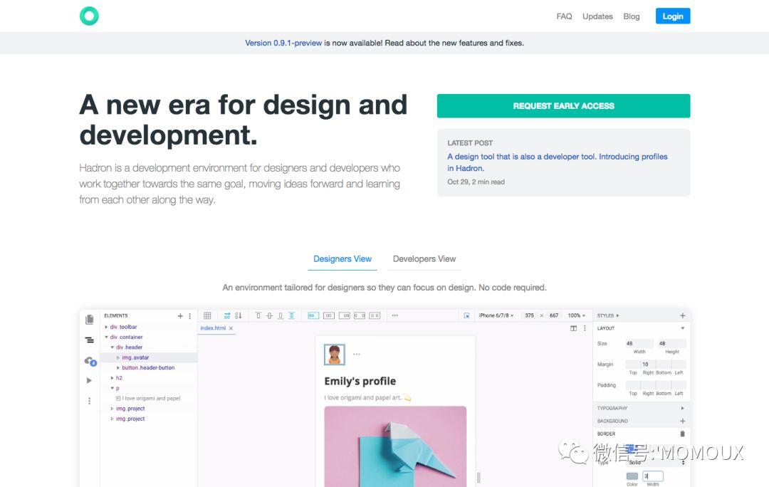This screenshot has height=487, width=769.
Task: Click the highlighted stretch align toolbar icon
Action: click(x=291, y=315)
